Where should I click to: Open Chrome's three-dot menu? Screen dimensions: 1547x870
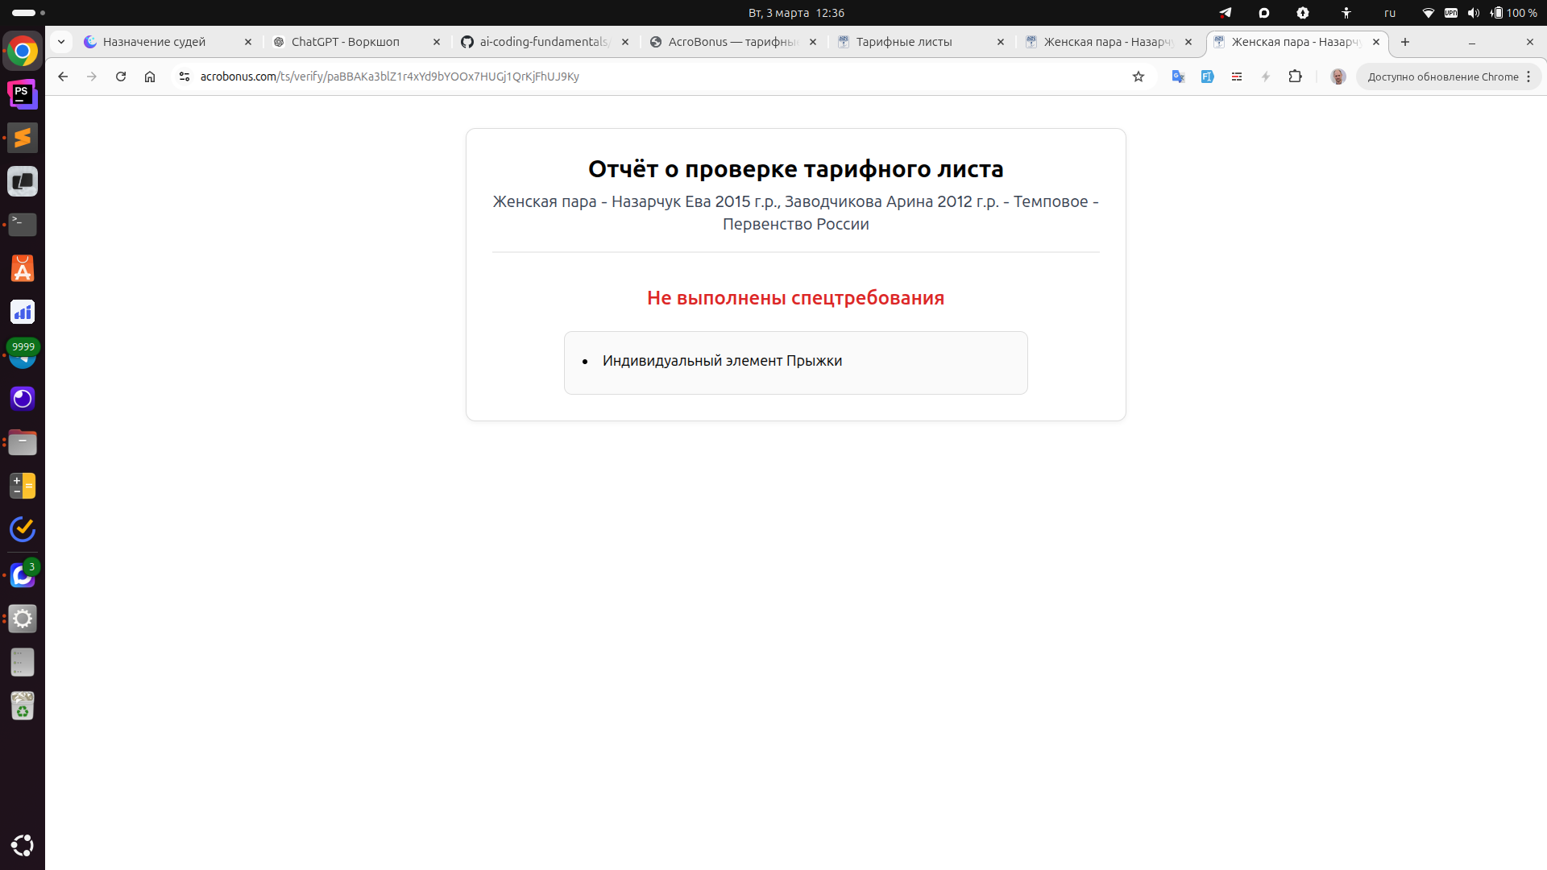coord(1527,77)
